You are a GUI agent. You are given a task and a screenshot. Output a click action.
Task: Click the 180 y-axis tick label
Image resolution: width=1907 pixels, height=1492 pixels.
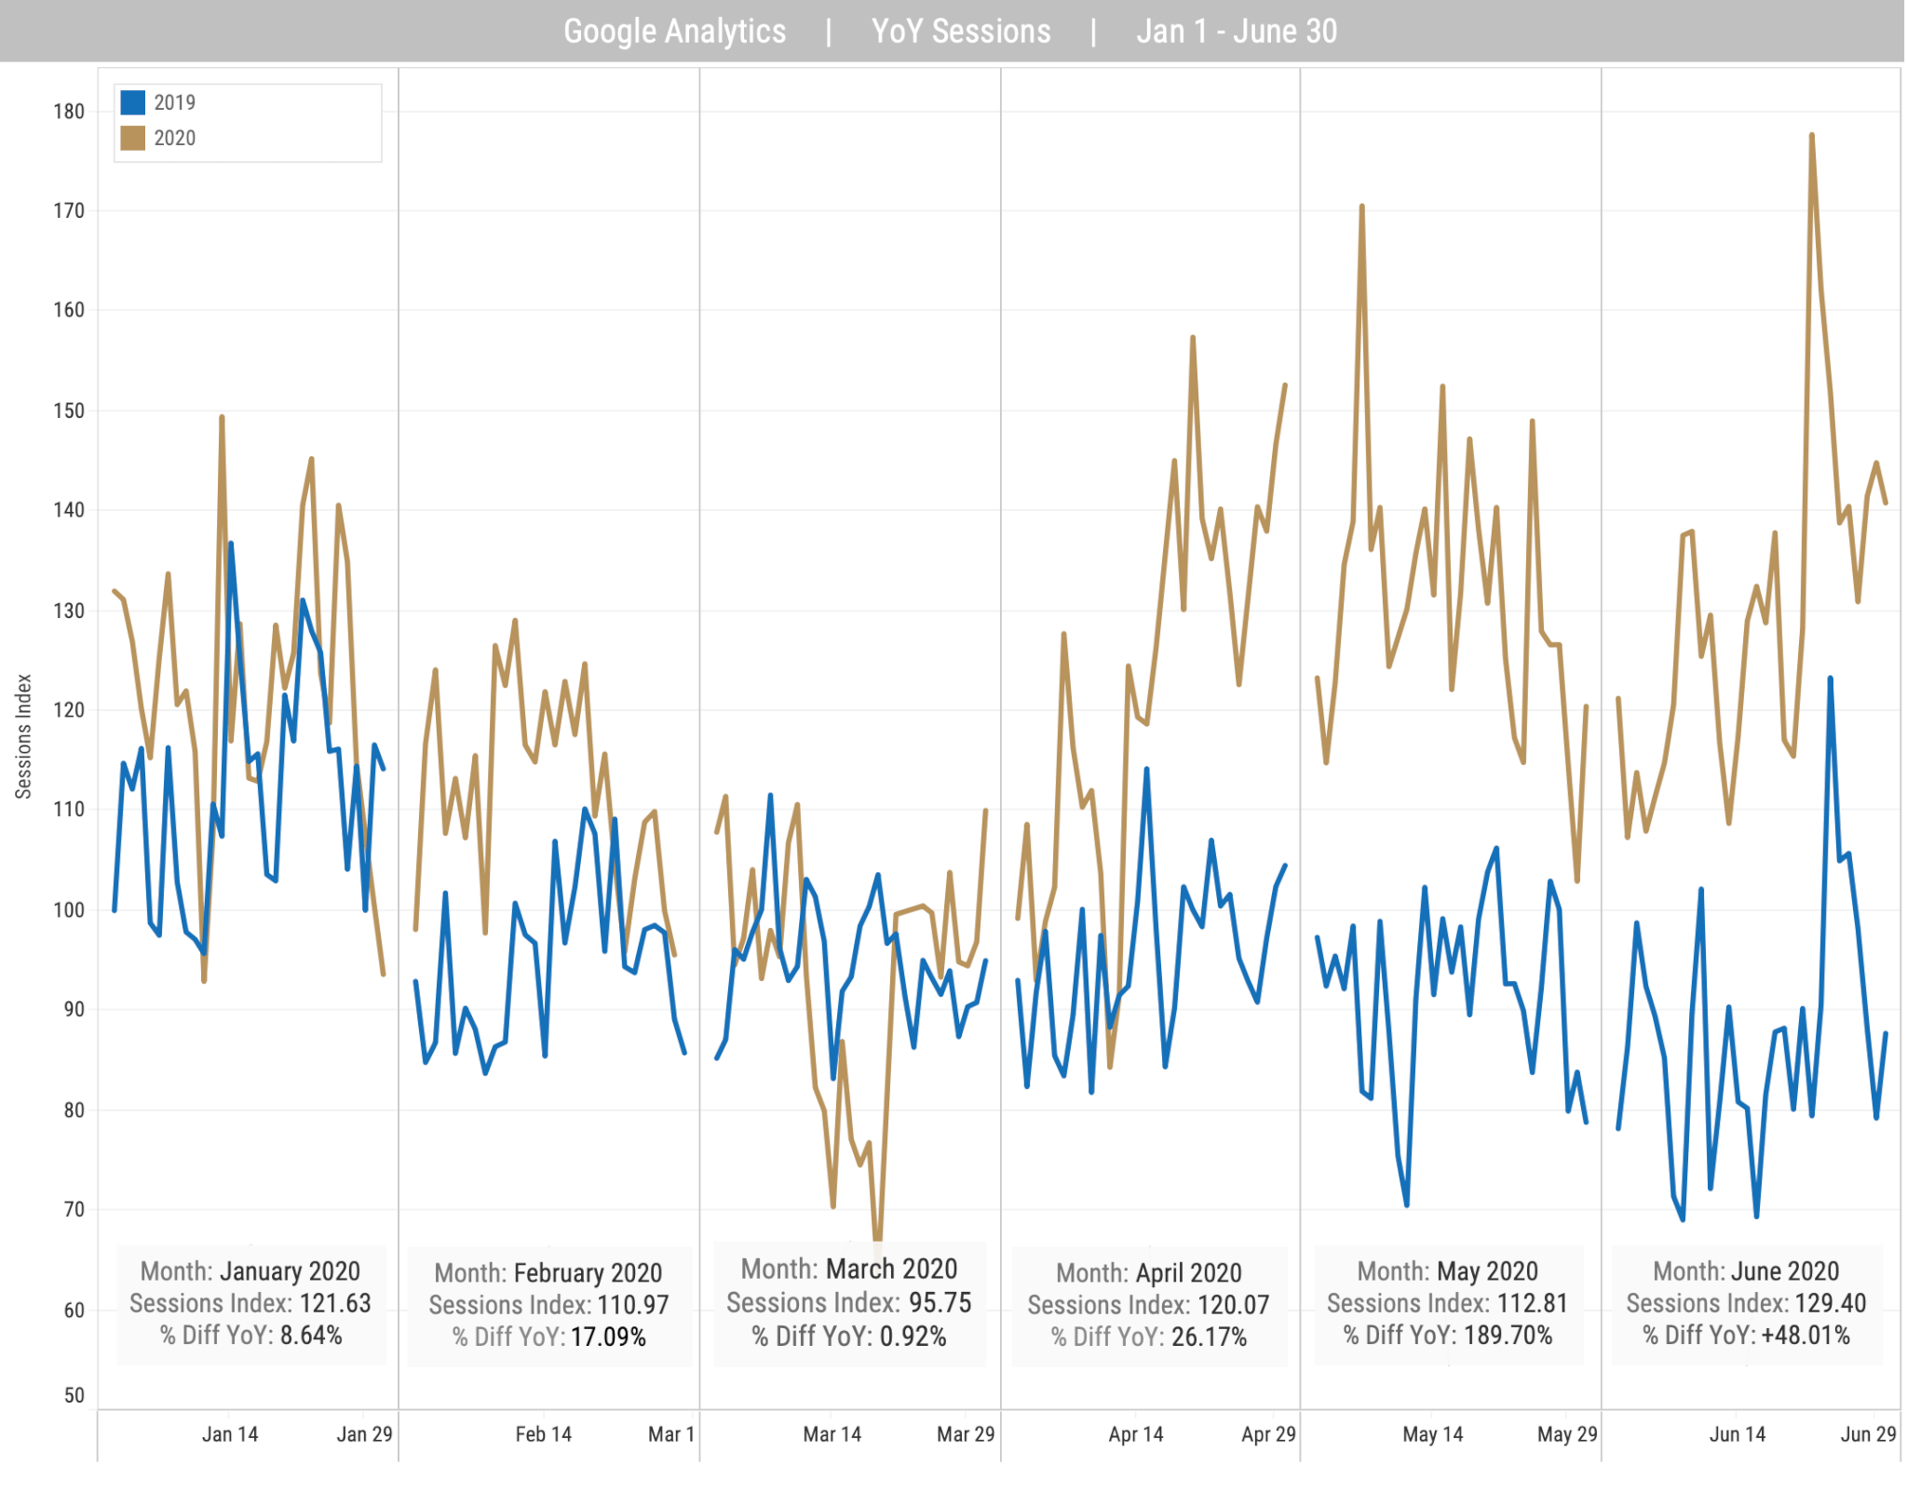[69, 112]
